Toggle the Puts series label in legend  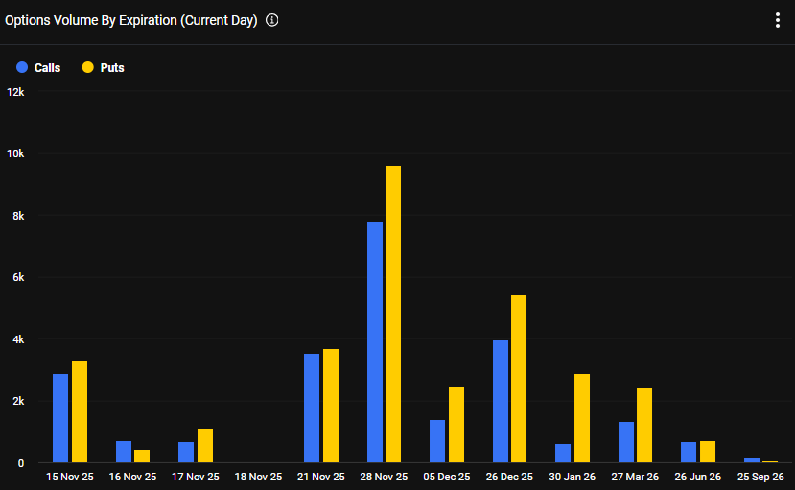[x=112, y=68]
